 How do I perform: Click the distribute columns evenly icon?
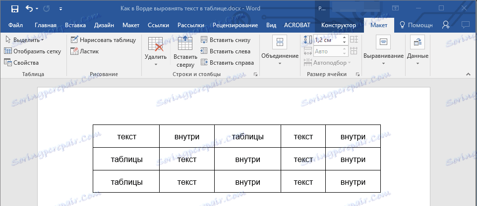click(x=354, y=51)
